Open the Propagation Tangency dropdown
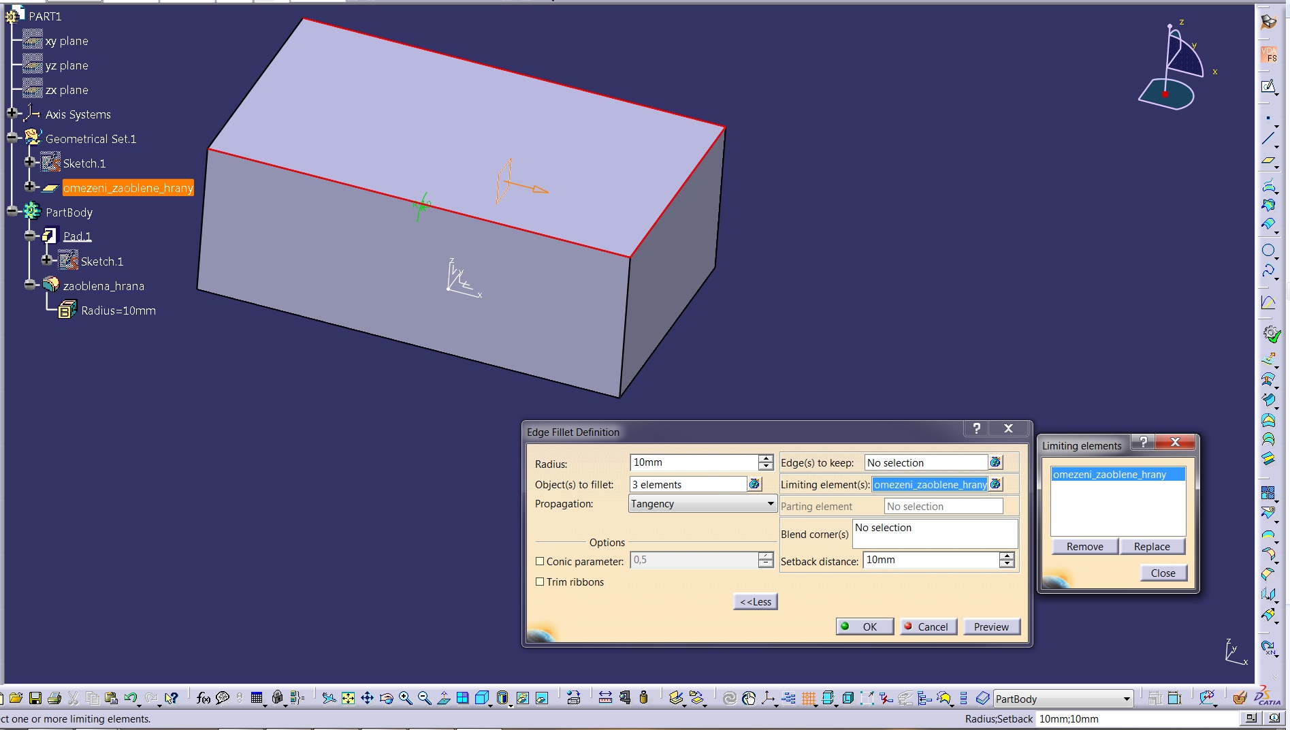This screenshot has width=1290, height=730. [770, 504]
